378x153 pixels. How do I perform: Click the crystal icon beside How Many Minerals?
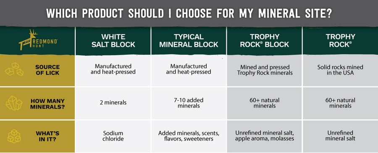(14, 103)
